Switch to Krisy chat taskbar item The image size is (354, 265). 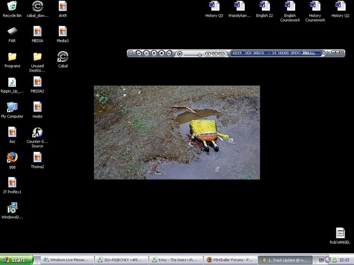[176, 260]
